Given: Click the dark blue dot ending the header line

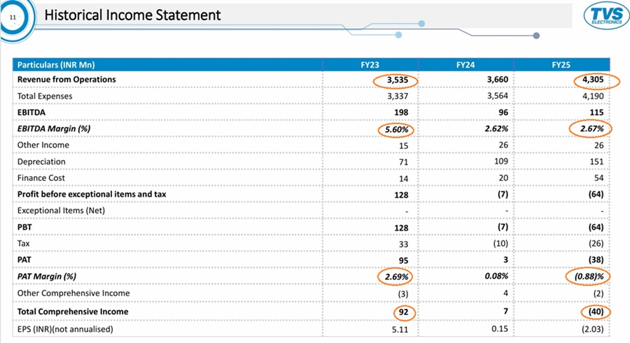Looking at the screenshot, I should pyautogui.click(x=536, y=36).
